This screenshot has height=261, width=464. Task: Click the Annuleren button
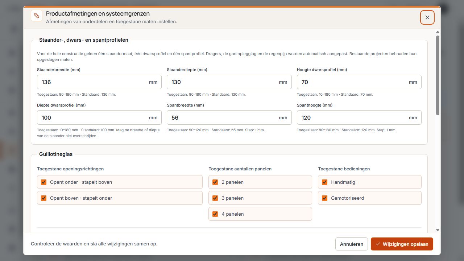(352, 244)
